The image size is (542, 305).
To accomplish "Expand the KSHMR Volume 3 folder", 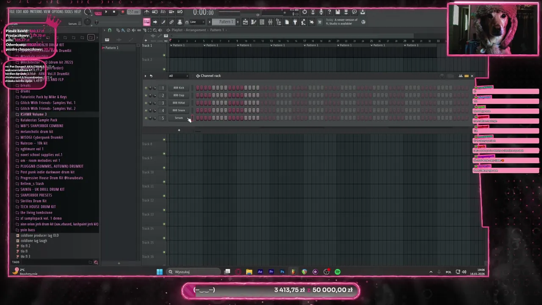I will point(33,114).
